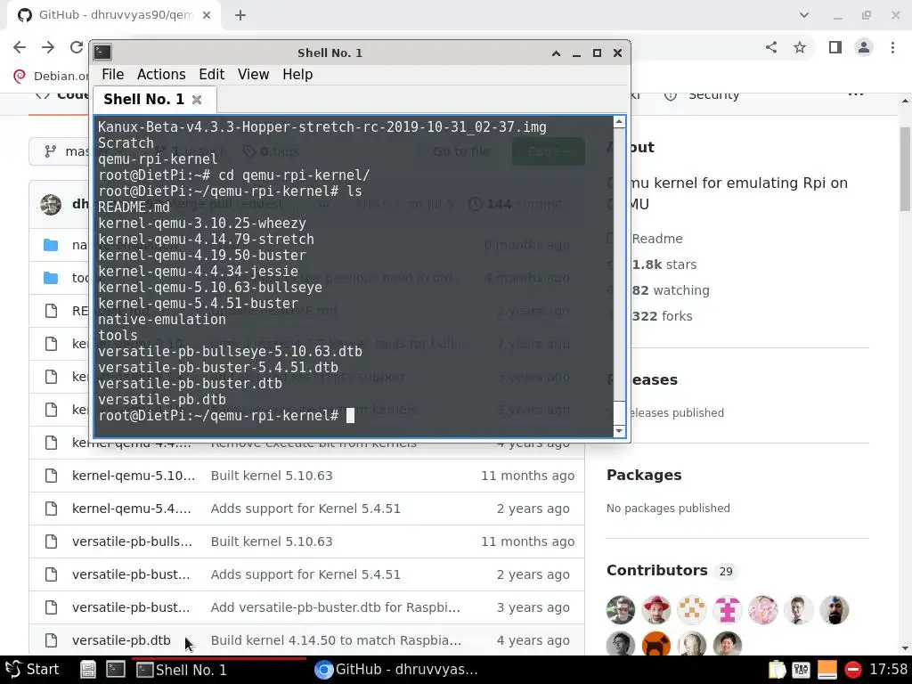Open the browser three-dot menu
Viewport: 912px width, 684px height.
(892, 47)
